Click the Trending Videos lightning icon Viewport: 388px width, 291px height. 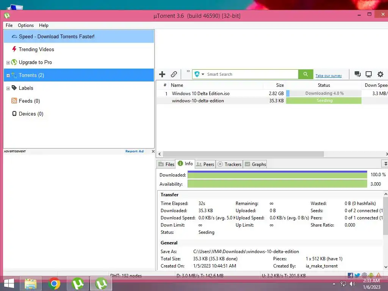14,49
